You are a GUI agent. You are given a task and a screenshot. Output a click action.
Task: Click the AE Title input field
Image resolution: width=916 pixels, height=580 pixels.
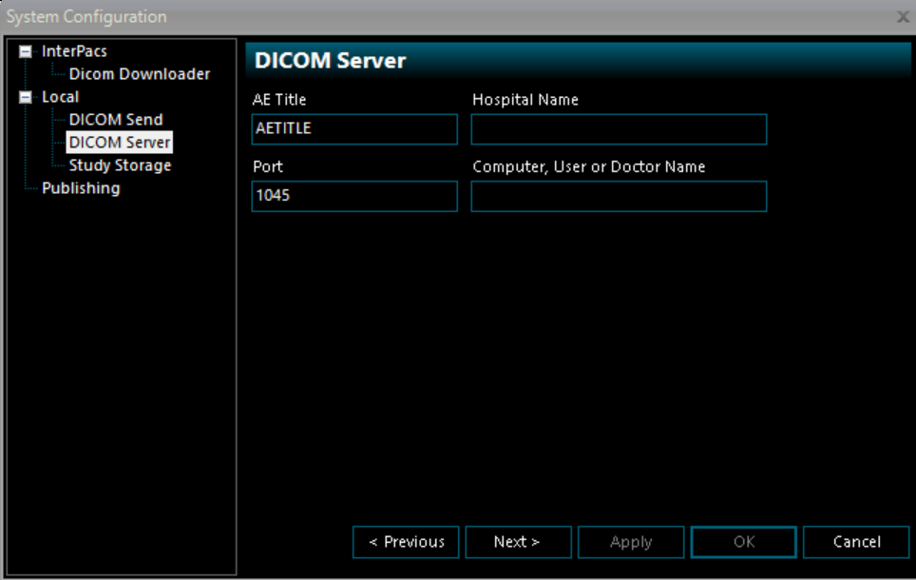coord(354,129)
